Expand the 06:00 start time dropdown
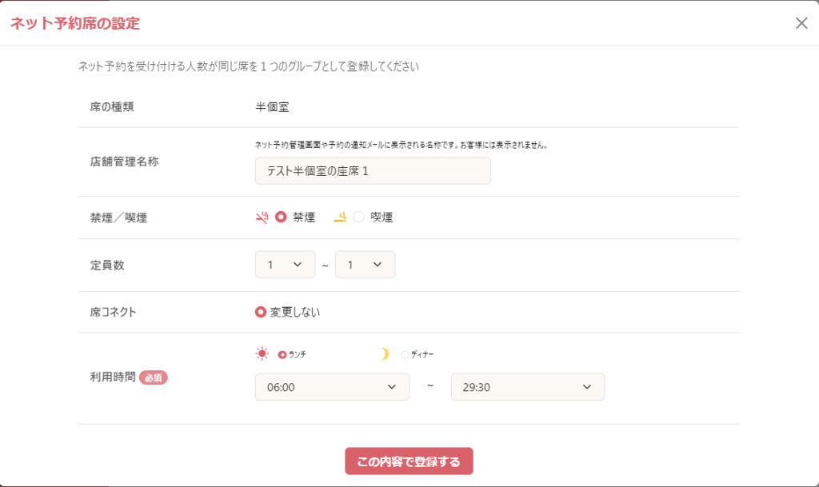This screenshot has width=819, height=487. coord(332,387)
